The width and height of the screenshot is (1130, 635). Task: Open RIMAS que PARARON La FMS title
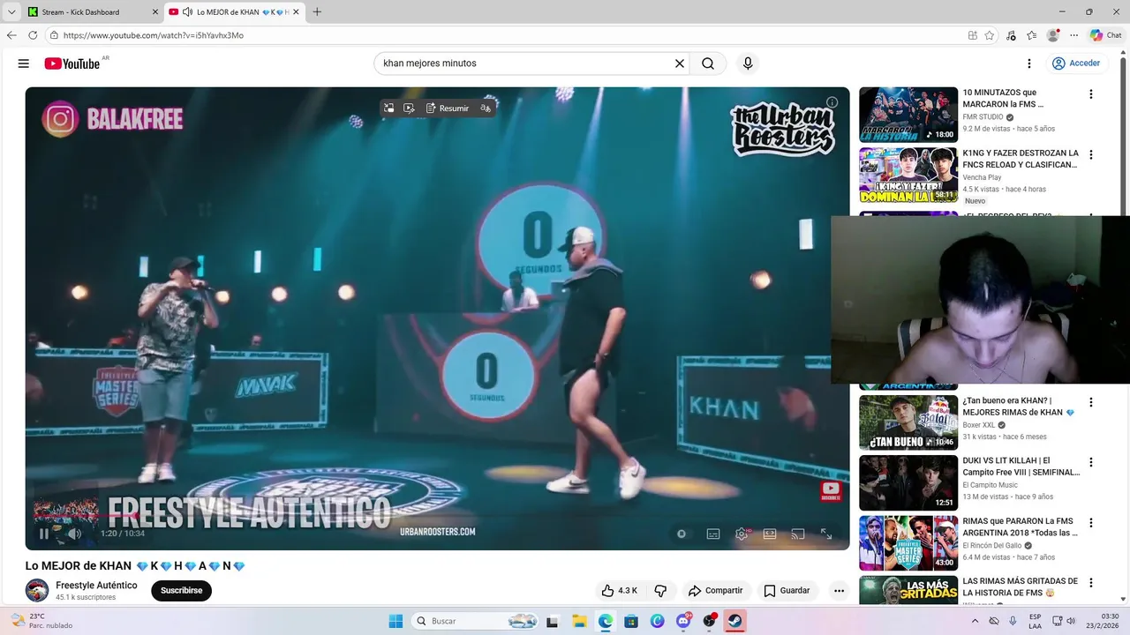[1021, 527]
